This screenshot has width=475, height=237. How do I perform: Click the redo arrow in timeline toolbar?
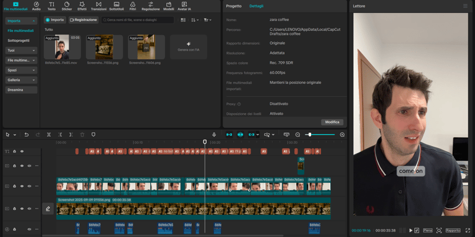(38, 135)
